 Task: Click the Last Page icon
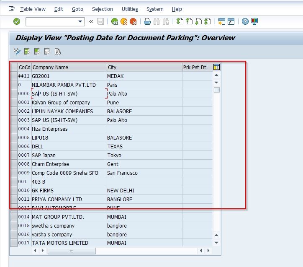tap(208, 21)
